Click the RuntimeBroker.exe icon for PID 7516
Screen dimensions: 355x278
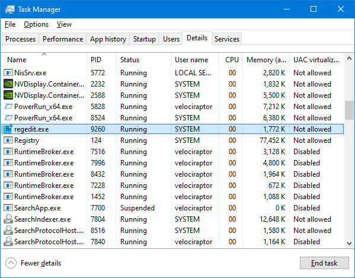pyautogui.click(x=8, y=152)
